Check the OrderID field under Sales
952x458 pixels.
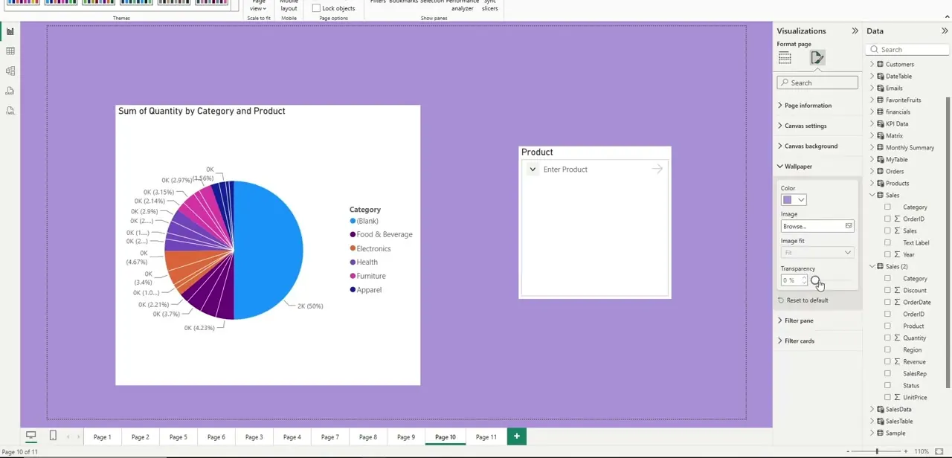(887, 219)
